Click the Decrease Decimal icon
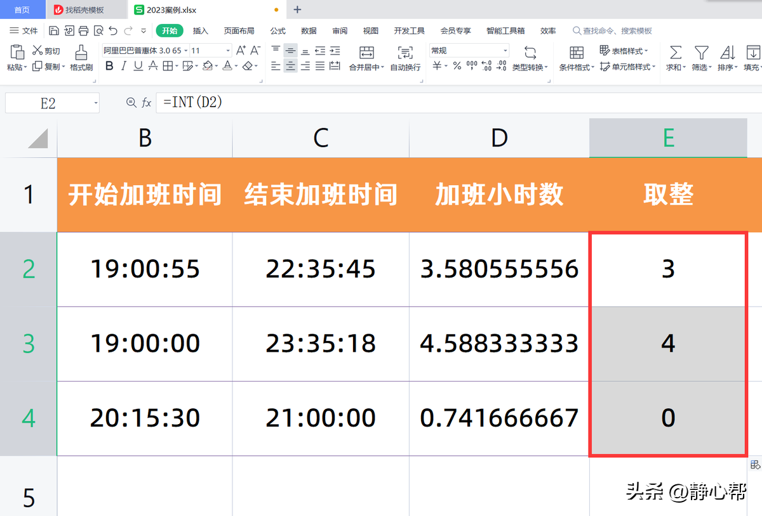This screenshot has height=516, width=762. 501,66
